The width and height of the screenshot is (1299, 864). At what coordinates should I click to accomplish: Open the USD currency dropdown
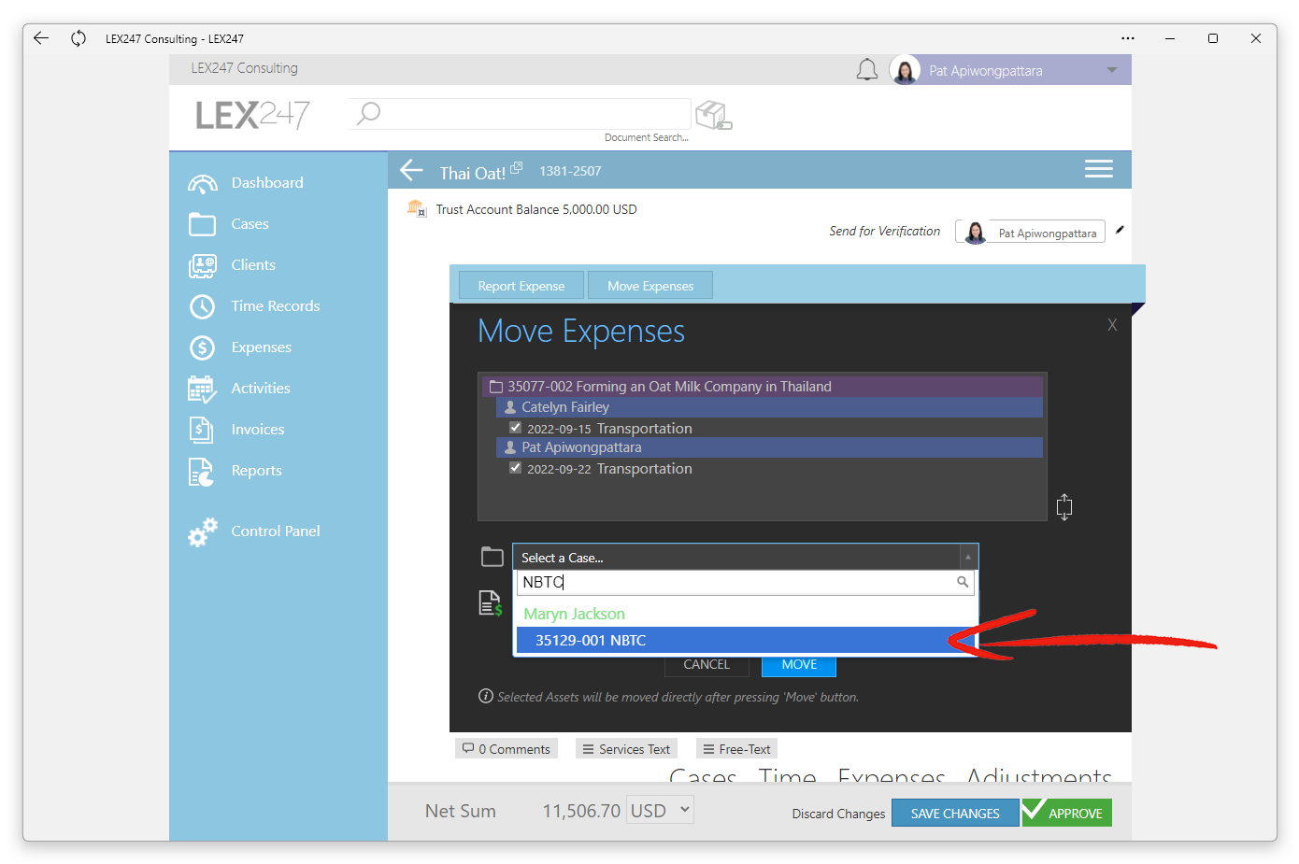tap(661, 811)
